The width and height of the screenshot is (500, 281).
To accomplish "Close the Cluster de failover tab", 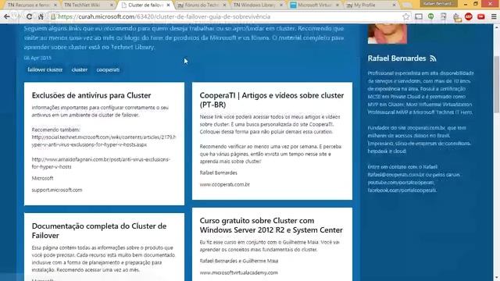I will [169, 5].
